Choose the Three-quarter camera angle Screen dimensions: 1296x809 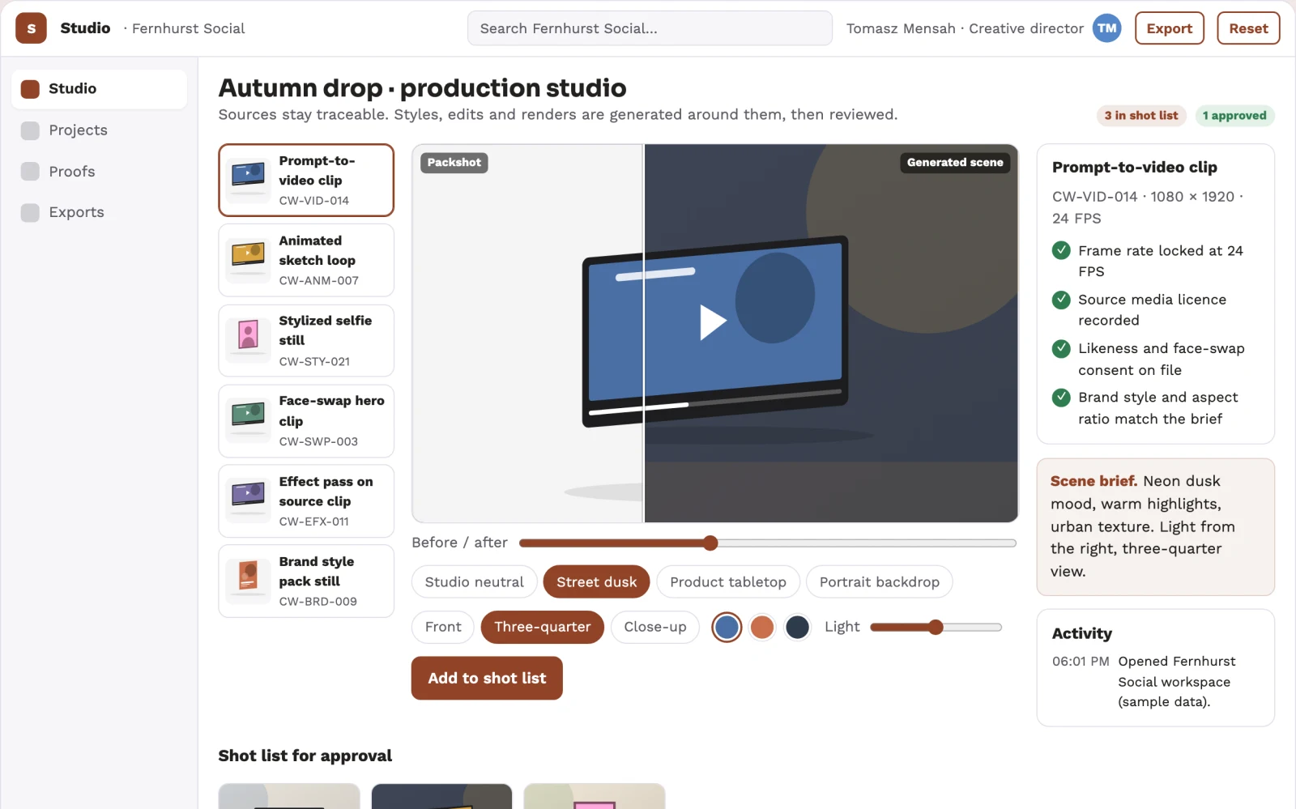pyautogui.click(x=543, y=627)
